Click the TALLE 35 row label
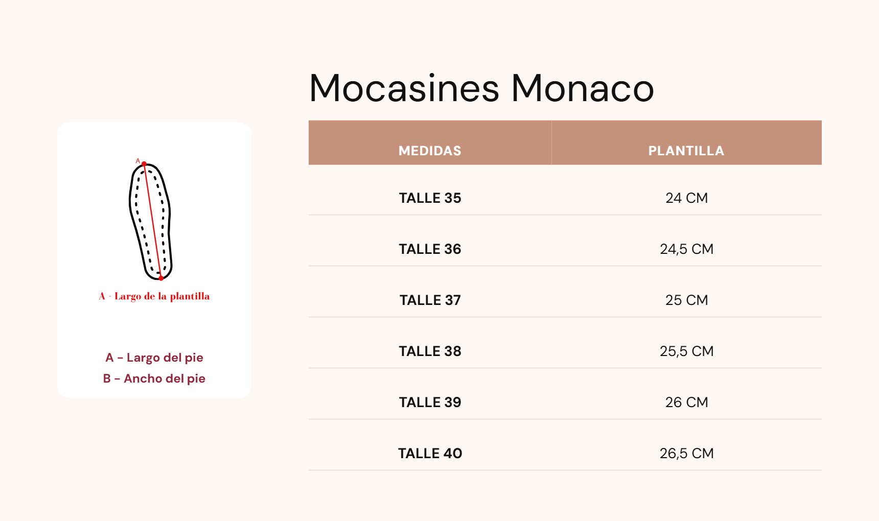The width and height of the screenshot is (879, 521). point(430,198)
